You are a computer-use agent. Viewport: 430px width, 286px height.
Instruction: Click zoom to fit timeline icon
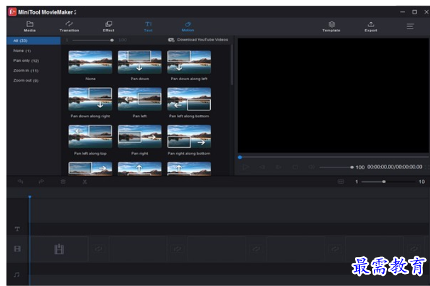click(x=340, y=182)
